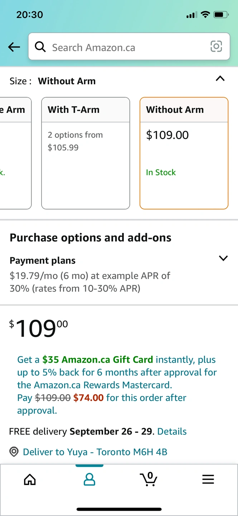The width and height of the screenshot is (238, 516).
Task: Tap the Payment plans heading
Action: point(43,261)
